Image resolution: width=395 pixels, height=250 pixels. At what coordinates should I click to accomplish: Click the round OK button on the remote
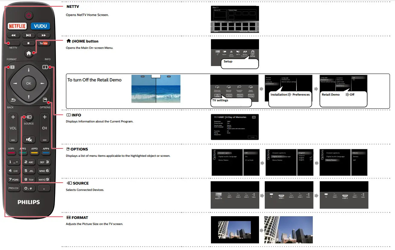tap(28, 84)
